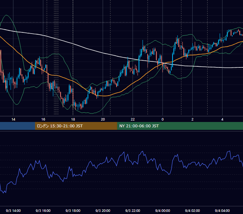
Task: Click the 9/3 22:00 time label
Action: click(x=133, y=210)
